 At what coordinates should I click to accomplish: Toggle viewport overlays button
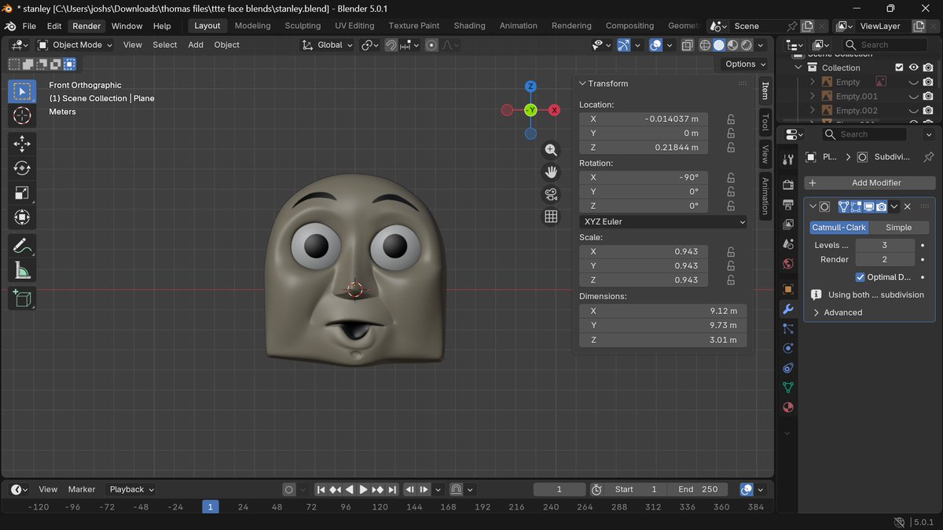(655, 46)
